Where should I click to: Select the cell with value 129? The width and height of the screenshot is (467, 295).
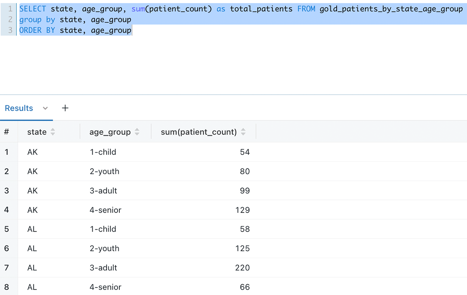[x=242, y=210]
